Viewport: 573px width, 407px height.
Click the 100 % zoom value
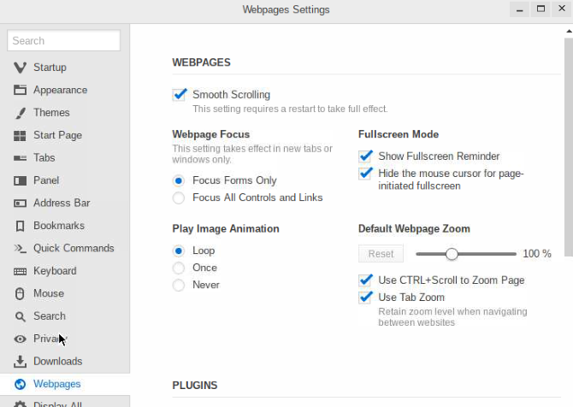(537, 254)
